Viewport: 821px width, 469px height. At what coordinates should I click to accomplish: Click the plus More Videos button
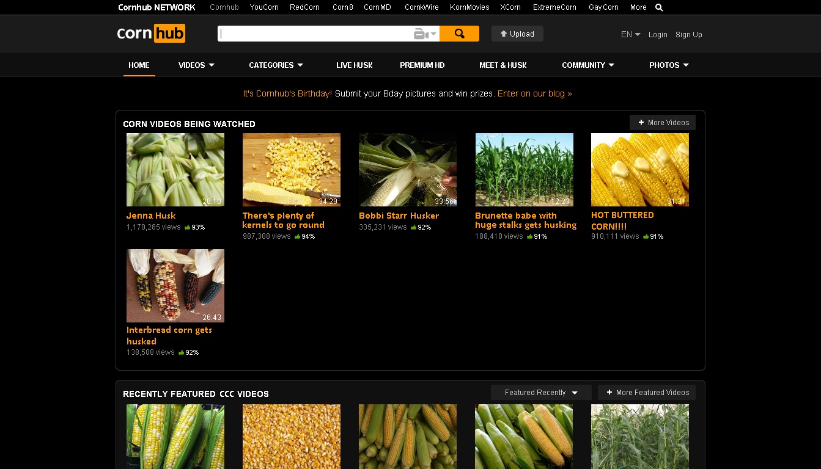[x=663, y=123]
